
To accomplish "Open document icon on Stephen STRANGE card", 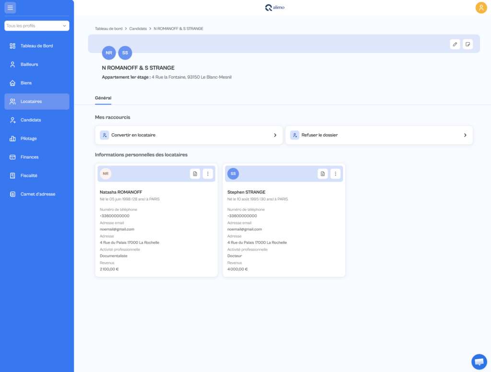I will (x=323, y=174).
